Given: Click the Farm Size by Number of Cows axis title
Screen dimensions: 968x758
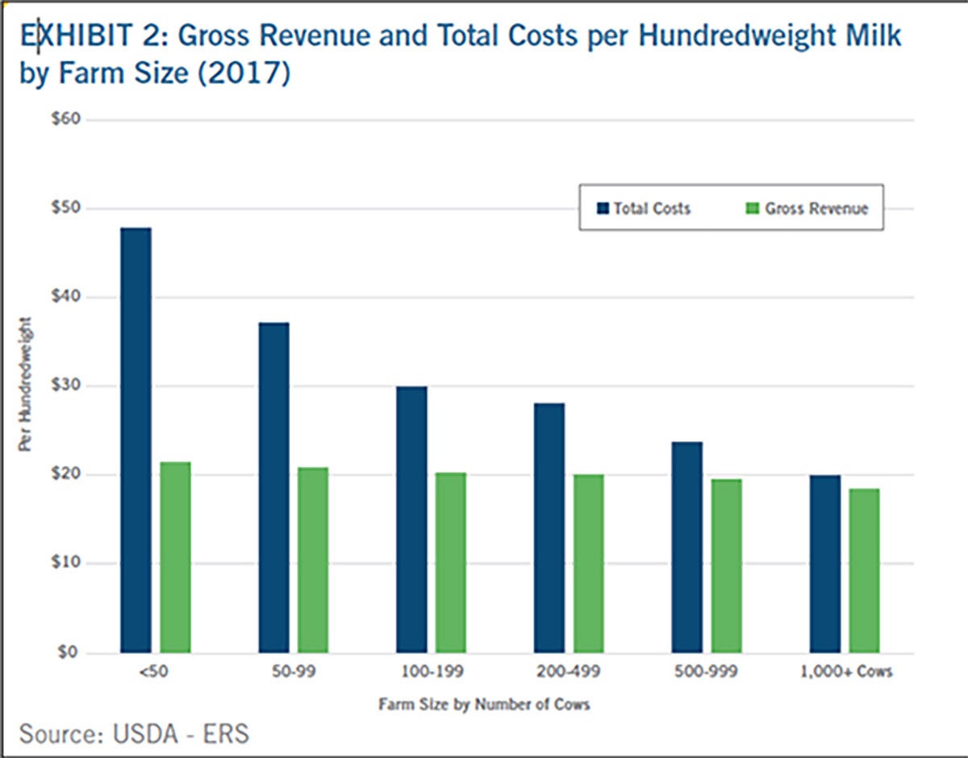Looking at the screenshot, I should (x=485, y=703).
